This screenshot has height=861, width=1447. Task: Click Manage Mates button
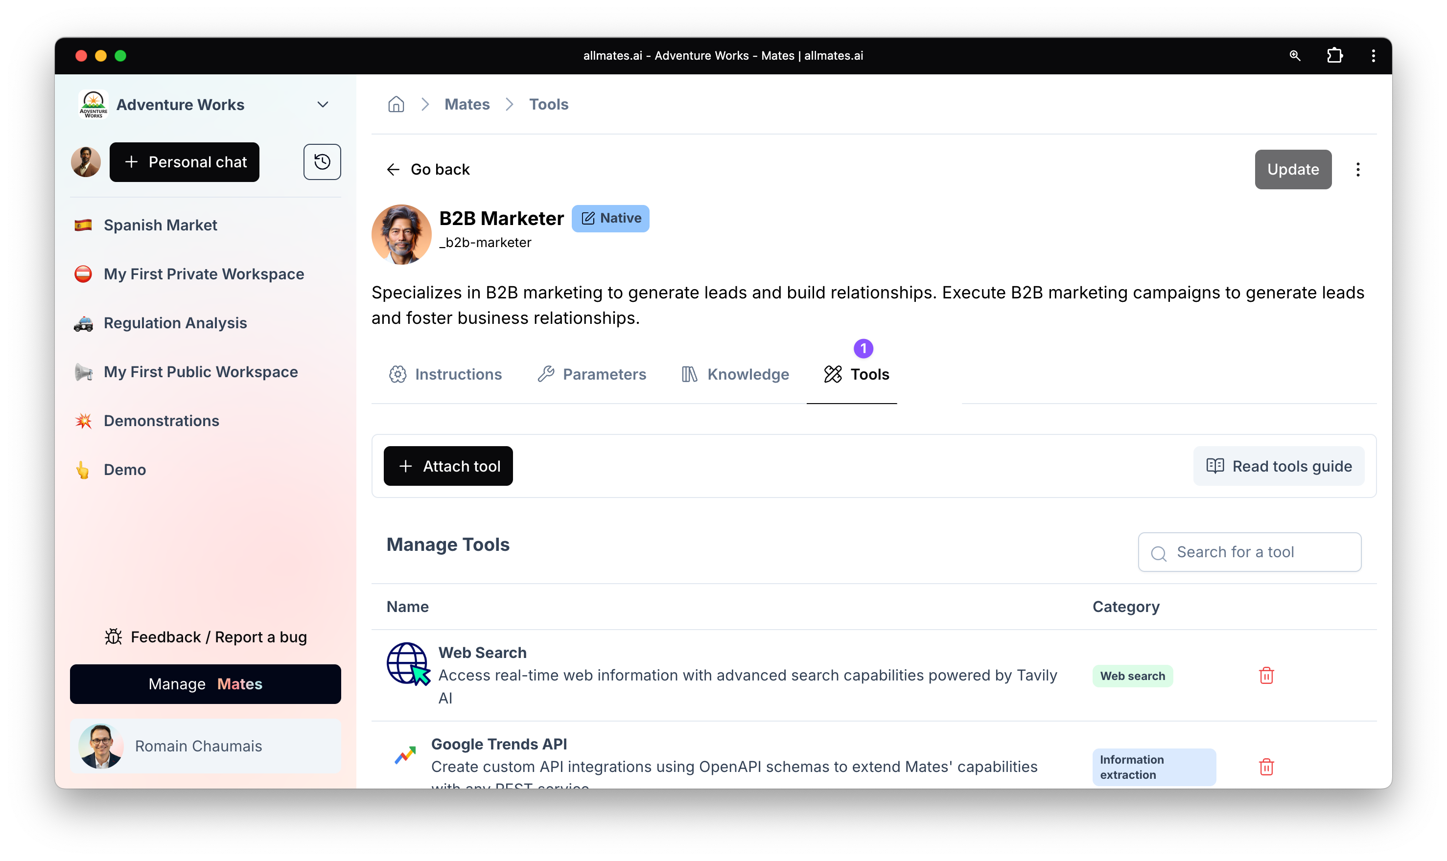206,684
